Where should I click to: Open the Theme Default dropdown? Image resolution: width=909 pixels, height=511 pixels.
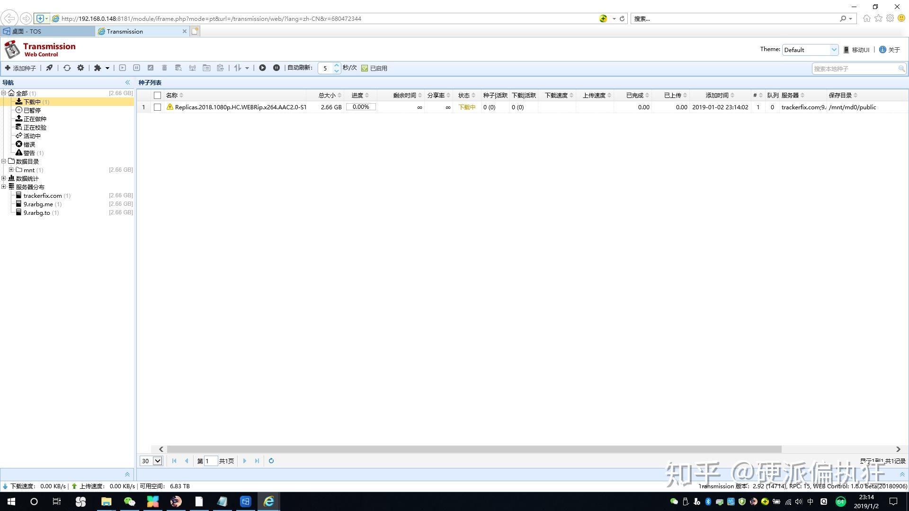point(810,50)
